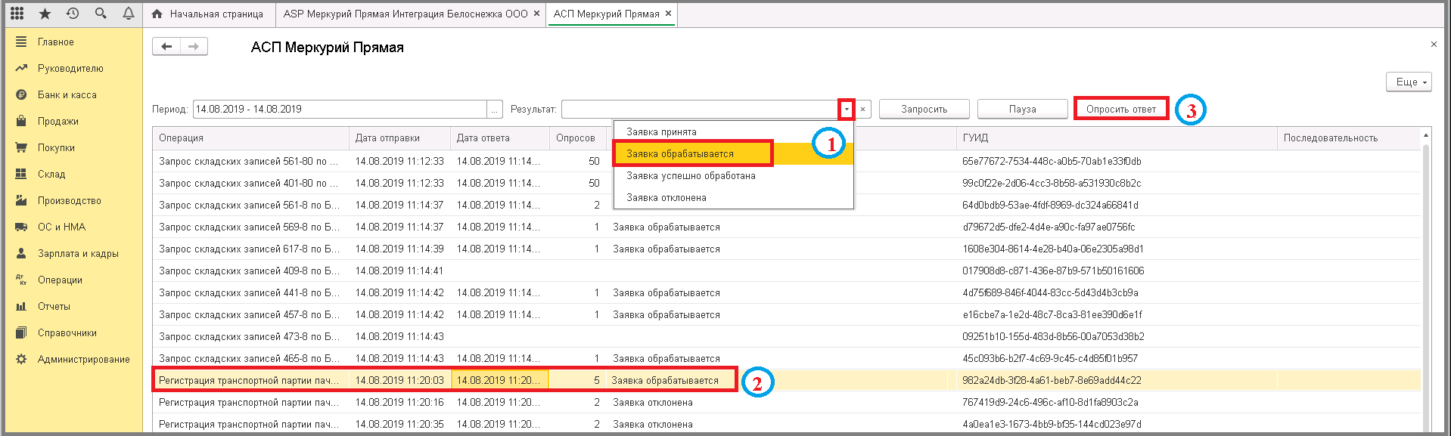Click the Результат input field
Screen dimensions: 1451x436
coord(701,110)
